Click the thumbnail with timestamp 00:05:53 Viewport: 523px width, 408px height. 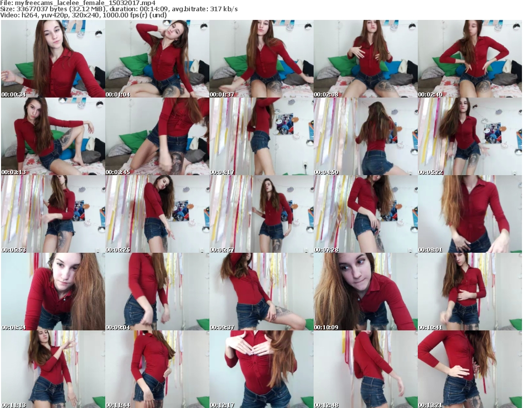coord(53,214)
